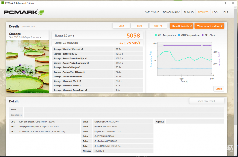Click the Export button
The image size is (238, 157).
[158, 26]
